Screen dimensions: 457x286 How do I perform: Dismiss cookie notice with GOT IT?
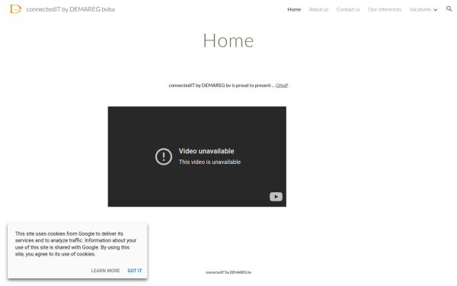tap(135, 271)
